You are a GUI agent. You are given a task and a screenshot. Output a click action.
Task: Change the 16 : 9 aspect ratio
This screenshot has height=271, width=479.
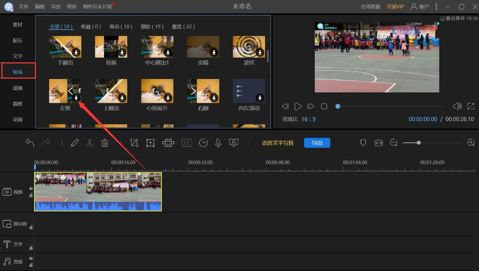(x=308, y=119)
